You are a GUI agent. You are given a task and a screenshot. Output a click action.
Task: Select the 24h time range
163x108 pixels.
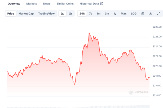[x=82, y=13]
